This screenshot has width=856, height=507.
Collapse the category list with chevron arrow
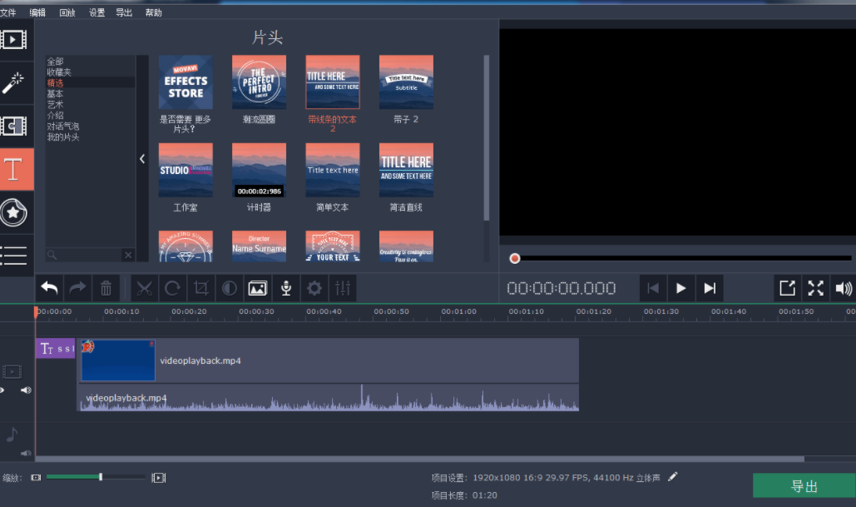142,159
